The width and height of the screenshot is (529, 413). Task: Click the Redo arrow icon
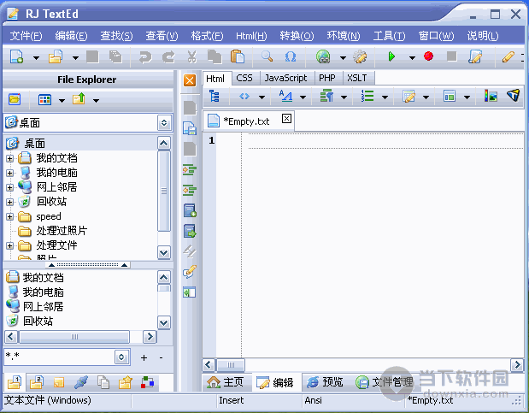tap(168, 56)
